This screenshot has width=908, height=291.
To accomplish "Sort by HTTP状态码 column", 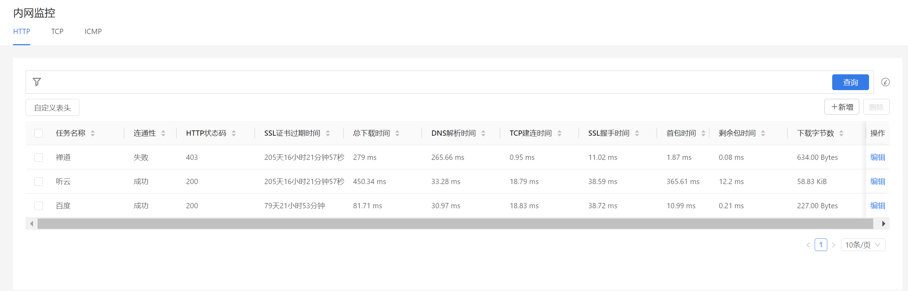I will pos(234,133).
